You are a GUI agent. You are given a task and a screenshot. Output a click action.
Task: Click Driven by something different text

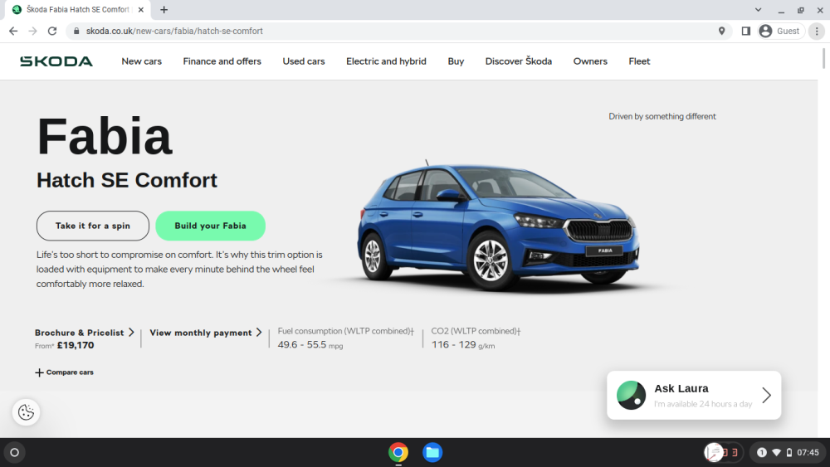pos(662,116)
